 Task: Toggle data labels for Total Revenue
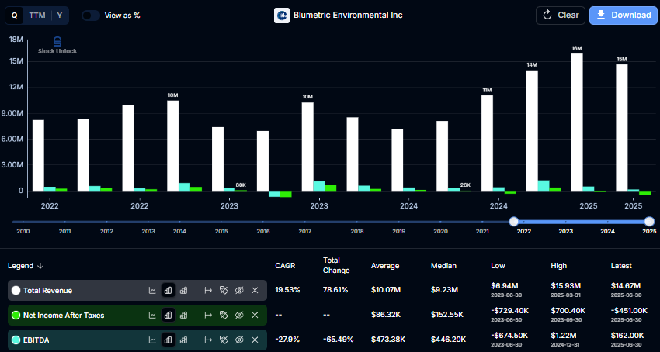tap(224, 290)
